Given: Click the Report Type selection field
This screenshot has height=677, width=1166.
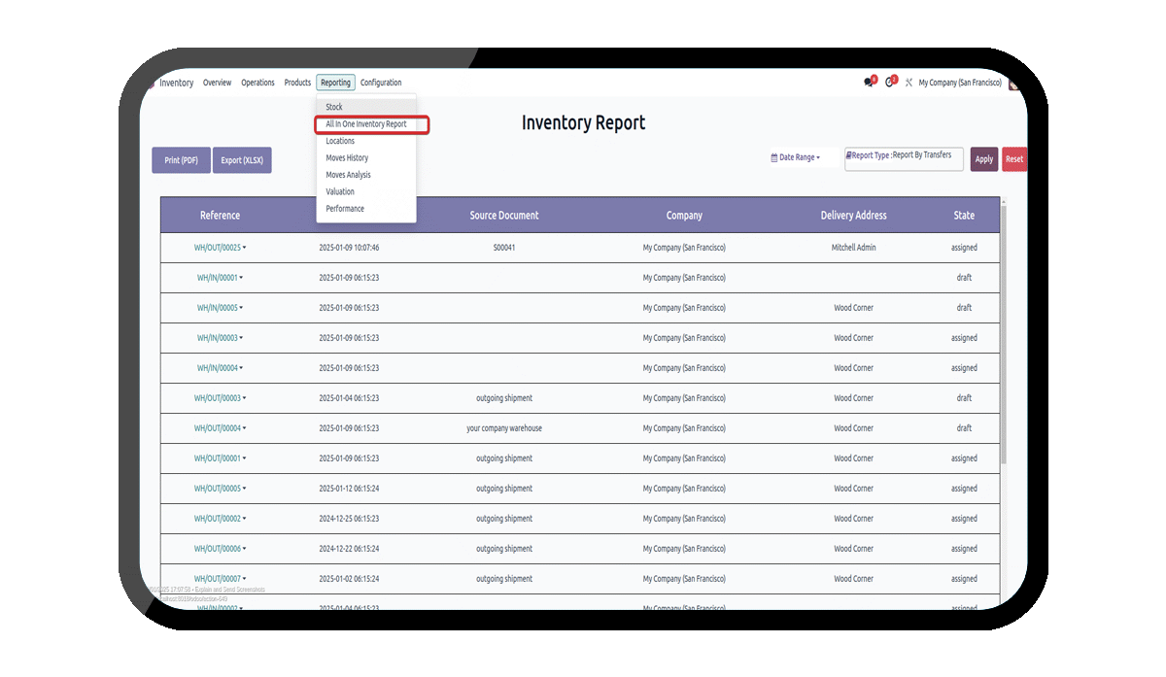Looking at the screenshot, I should (x=904, y=159).
